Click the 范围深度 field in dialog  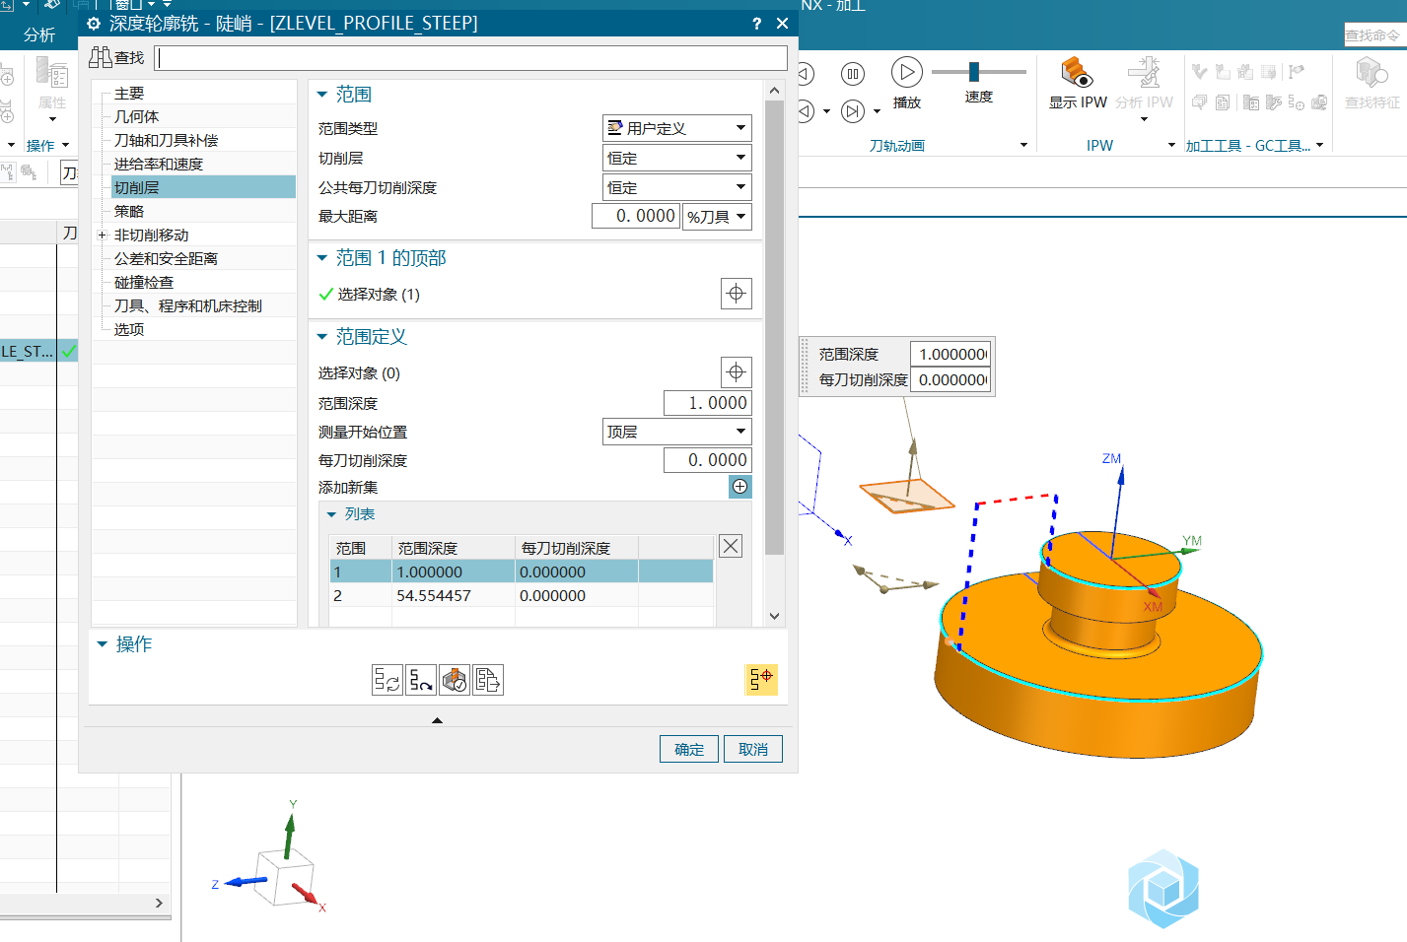pos(708,403)
